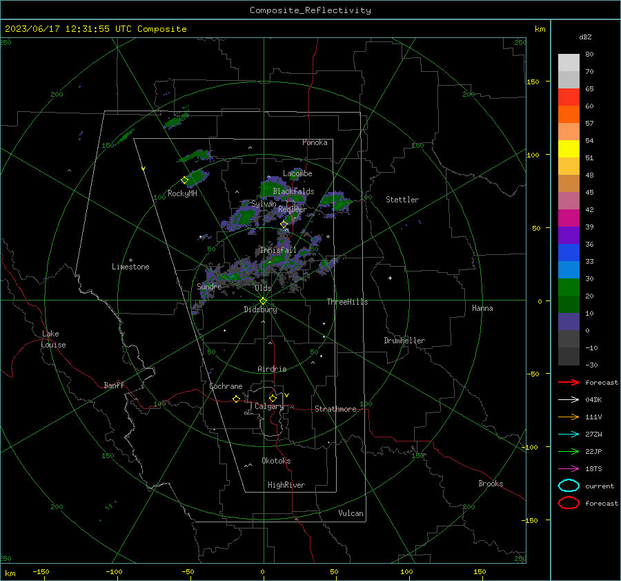
Task: Click the white 04DK arrow in the legend
Action: (x=569, y=399)
